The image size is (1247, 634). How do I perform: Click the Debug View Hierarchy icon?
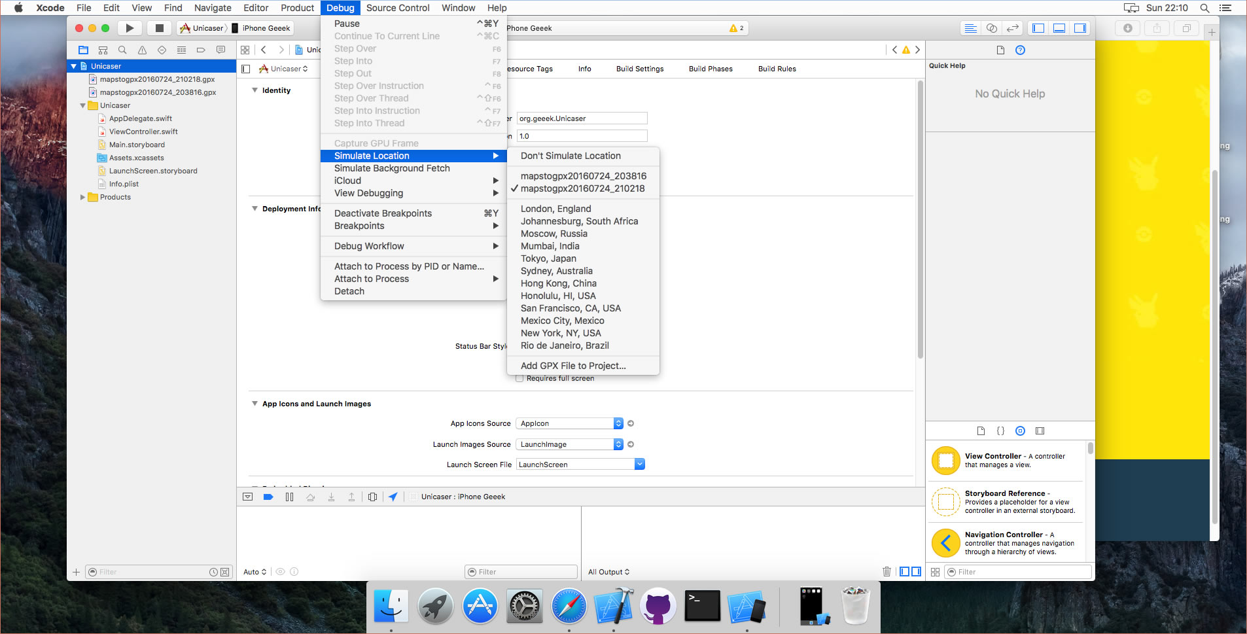[x=372, y=497]
